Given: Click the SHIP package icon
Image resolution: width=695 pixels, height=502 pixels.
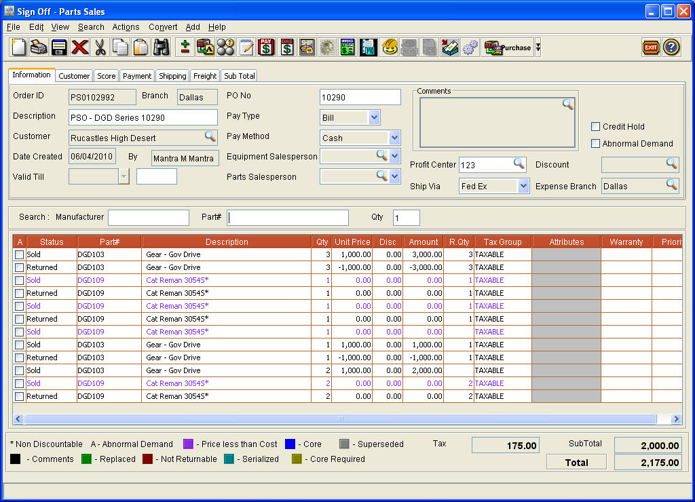Looking at the screenshot, I should point(307,47).
